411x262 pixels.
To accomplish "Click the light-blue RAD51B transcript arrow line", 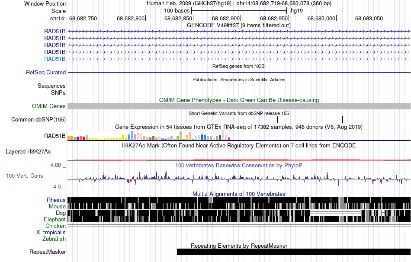I will coord(239,59).
